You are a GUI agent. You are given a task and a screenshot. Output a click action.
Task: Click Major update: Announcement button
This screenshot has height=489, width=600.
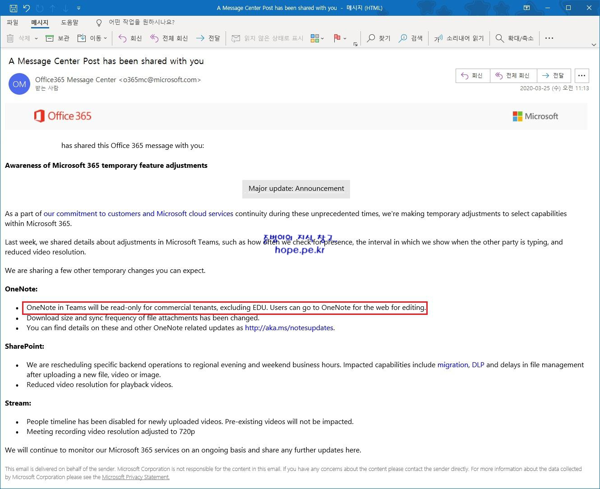click(x=296, y=189)
